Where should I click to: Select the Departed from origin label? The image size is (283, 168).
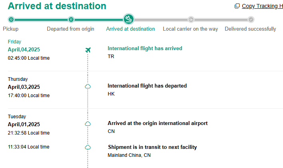(x=71, y=29)
